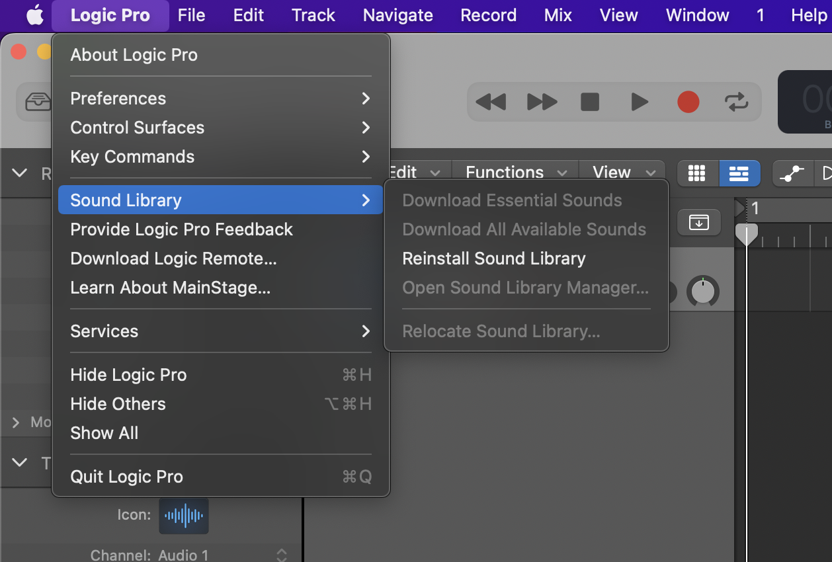Choose Provide Logic Pro Feedback

tap(220, 229)
